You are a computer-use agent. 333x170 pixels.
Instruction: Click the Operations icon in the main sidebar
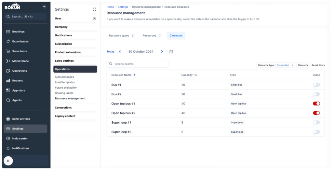tap(8, 71)
